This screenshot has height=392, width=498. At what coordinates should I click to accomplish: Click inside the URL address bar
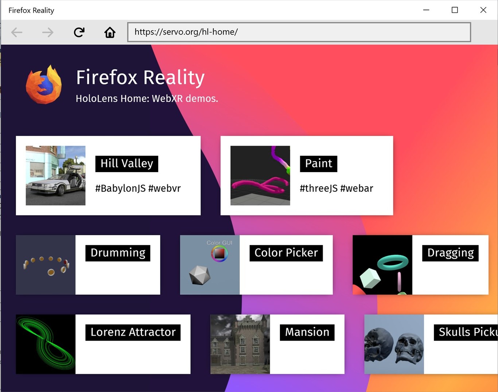pyautogui.click(x=299, y=32)
